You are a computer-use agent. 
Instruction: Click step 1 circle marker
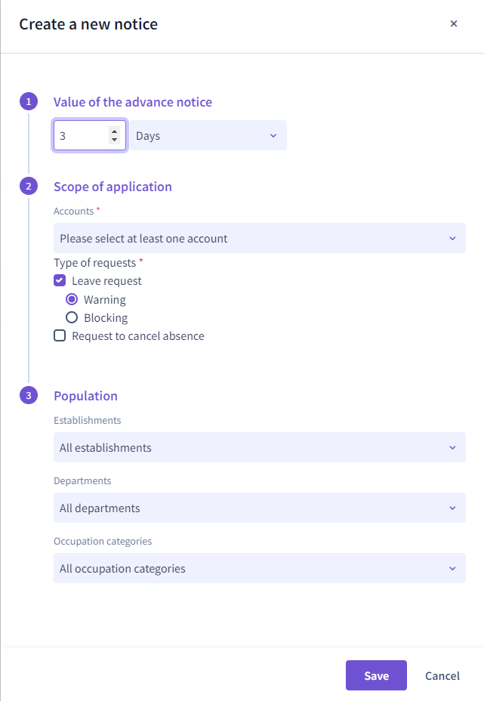tap(29, 101)
